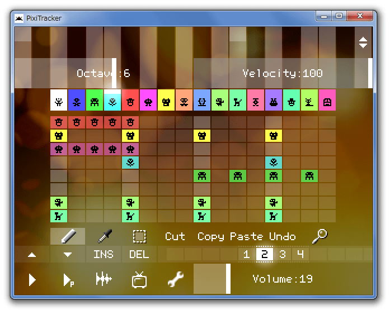The height and width of the screenshot is (310, 390).
Task: Select the hot pink last palette instrument
Action: [x=327, y=100]
